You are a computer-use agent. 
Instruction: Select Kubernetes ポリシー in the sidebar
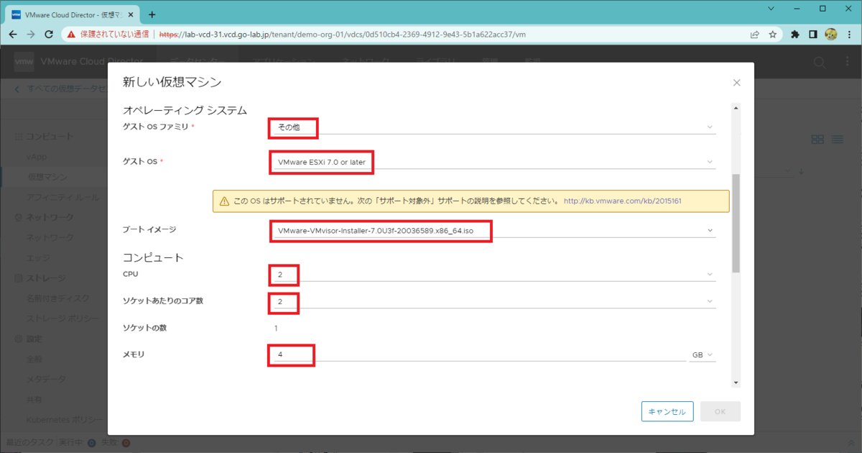65,419
